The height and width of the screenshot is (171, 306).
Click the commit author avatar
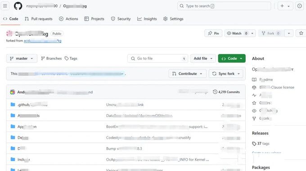13,92
